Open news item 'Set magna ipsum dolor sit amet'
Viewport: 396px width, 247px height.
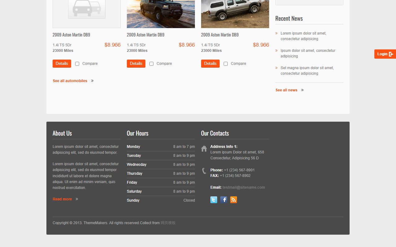307,71
